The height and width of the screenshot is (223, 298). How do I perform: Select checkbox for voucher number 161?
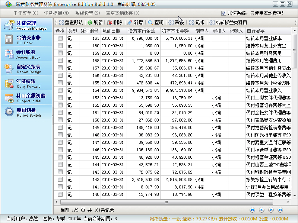tap(60, 38)
